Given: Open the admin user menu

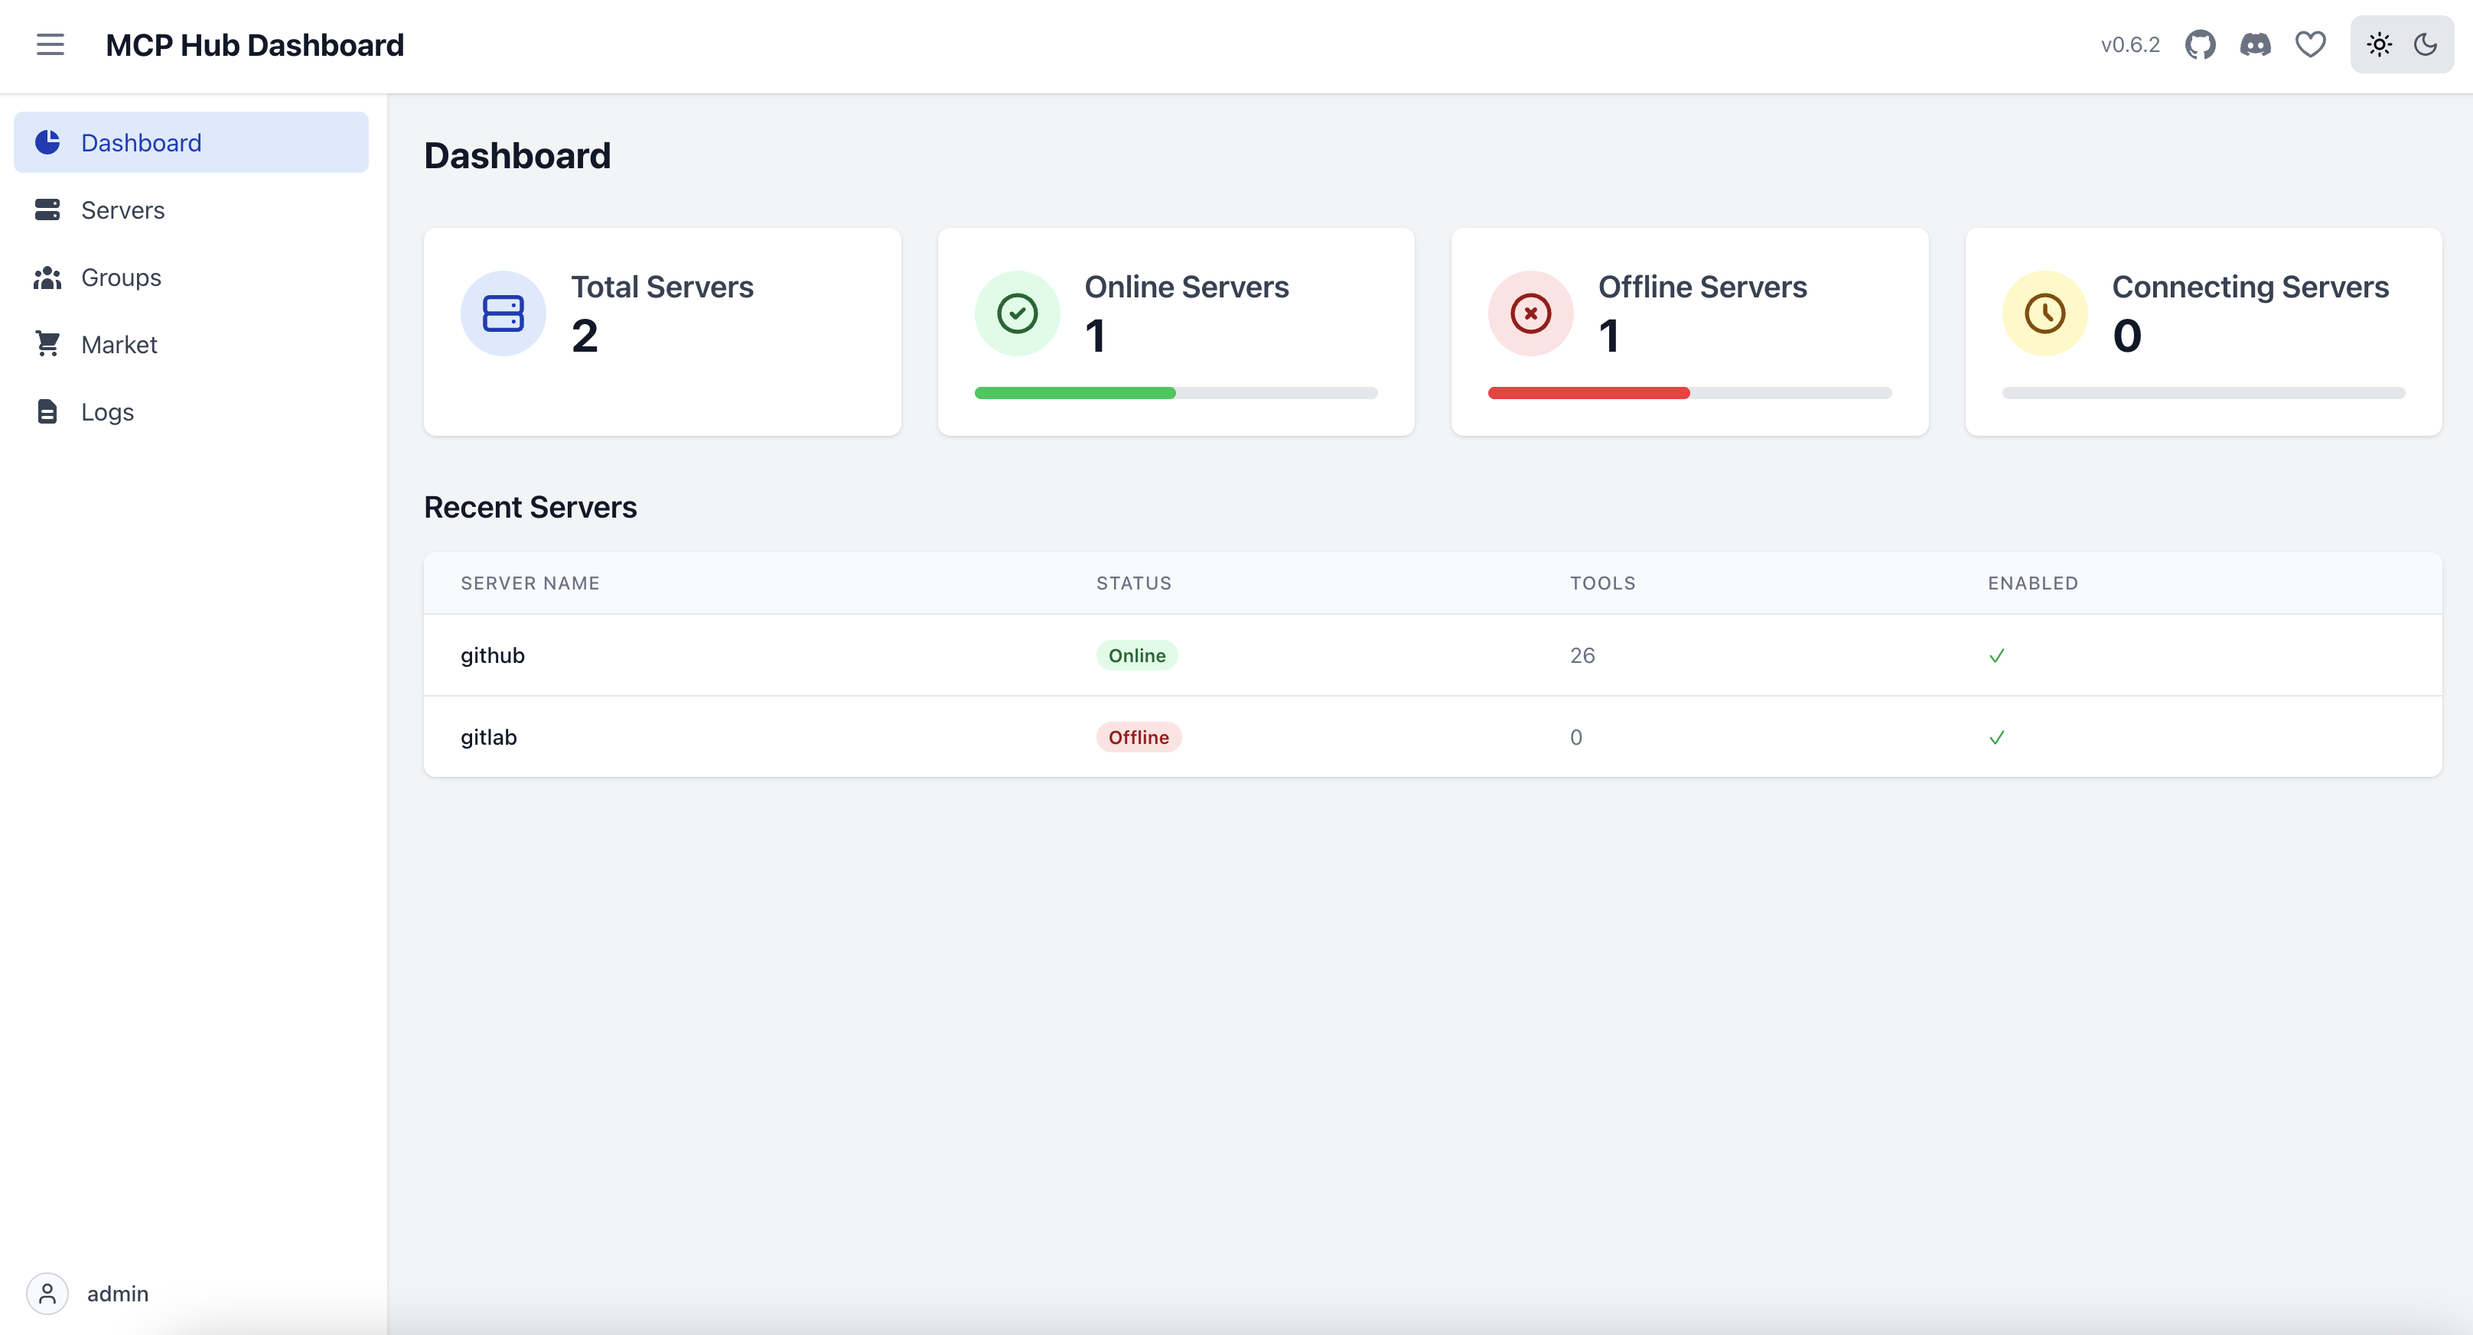Looking at the screenshot, I should (x=88, y=1293).
